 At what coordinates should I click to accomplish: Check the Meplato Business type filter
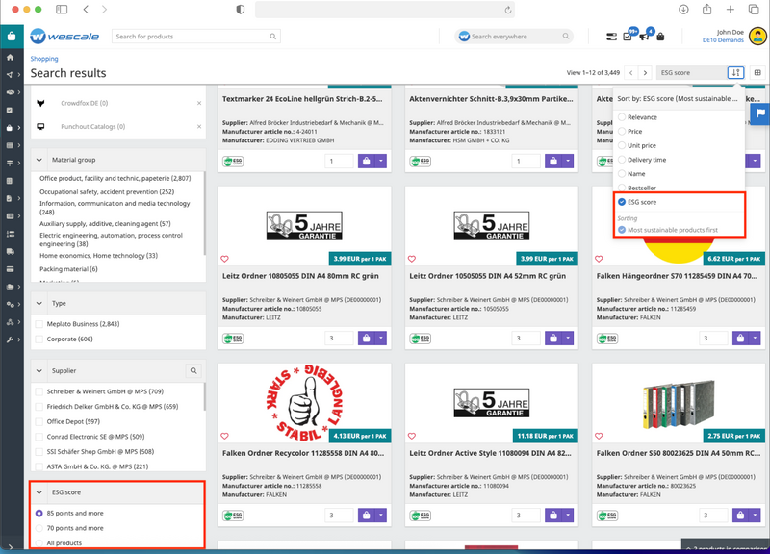click(39, 324)
